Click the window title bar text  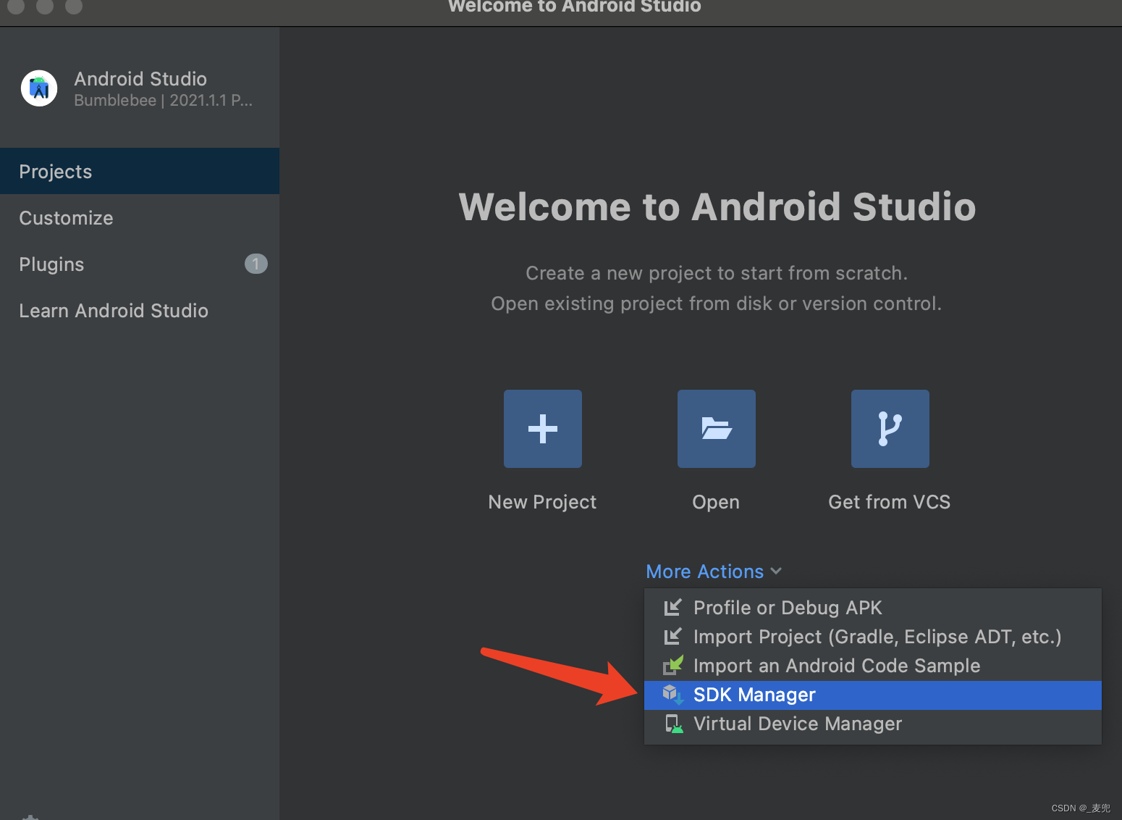(x=575, y=7)
